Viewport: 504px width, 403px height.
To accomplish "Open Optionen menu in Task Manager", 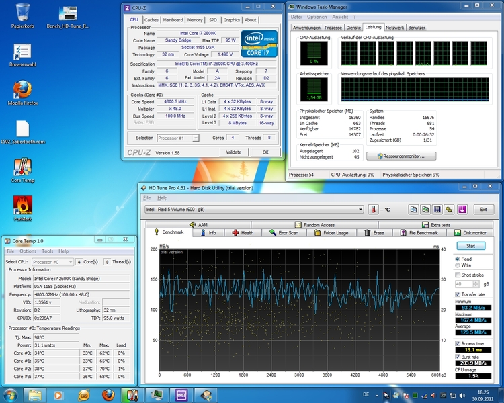I will tap(317, 17).
